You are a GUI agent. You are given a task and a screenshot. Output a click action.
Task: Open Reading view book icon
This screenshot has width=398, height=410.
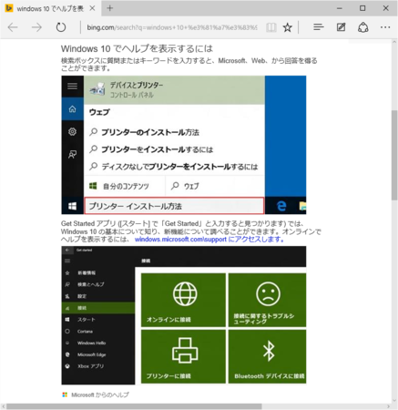[x=271, y=27]
